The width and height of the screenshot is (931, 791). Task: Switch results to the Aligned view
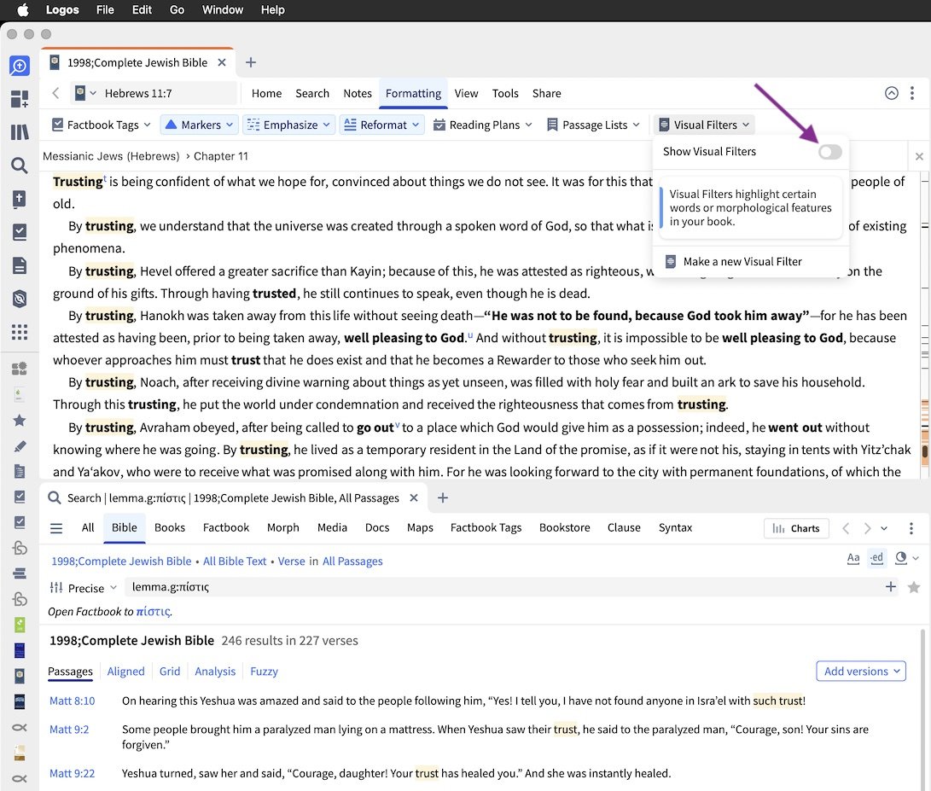pyautogui.click(x=126, y=671)
